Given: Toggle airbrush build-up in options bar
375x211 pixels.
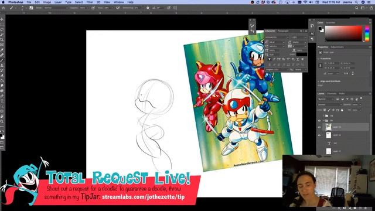Looking at the screenshot, I should [118, 8].
